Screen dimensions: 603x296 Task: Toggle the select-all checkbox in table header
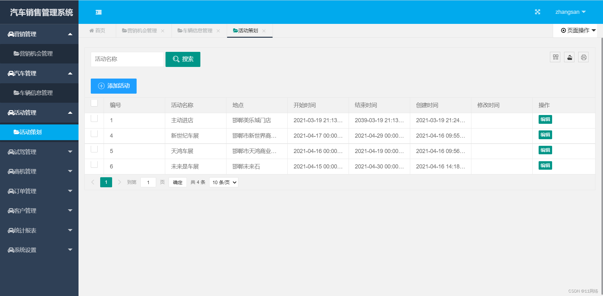94,103
